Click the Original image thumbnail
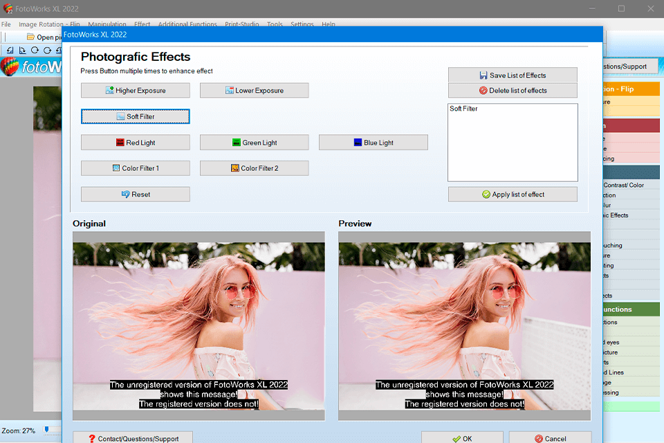This screenshot has height=443, width=664. click(x=199, y=325)
